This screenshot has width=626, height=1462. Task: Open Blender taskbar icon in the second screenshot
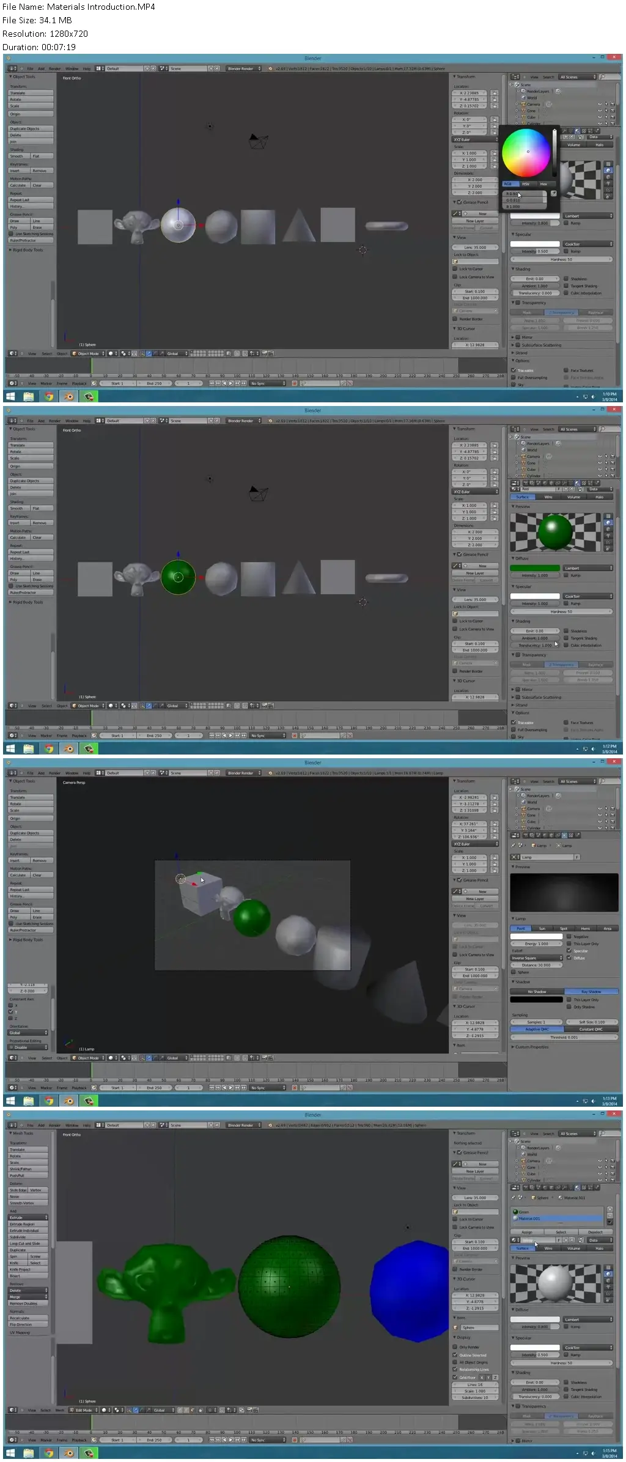click(x=68, y=748)
